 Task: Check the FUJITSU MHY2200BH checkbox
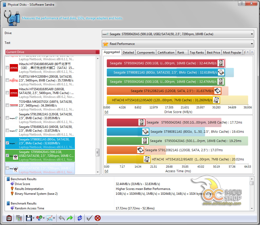click(x=7, y=80)
